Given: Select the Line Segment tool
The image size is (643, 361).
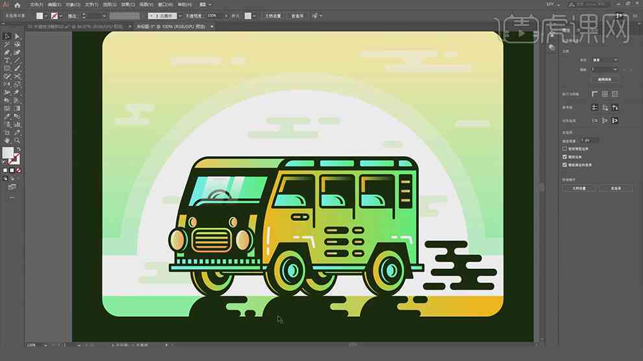Looking at the screenshot, I should (x=18, y=60).
